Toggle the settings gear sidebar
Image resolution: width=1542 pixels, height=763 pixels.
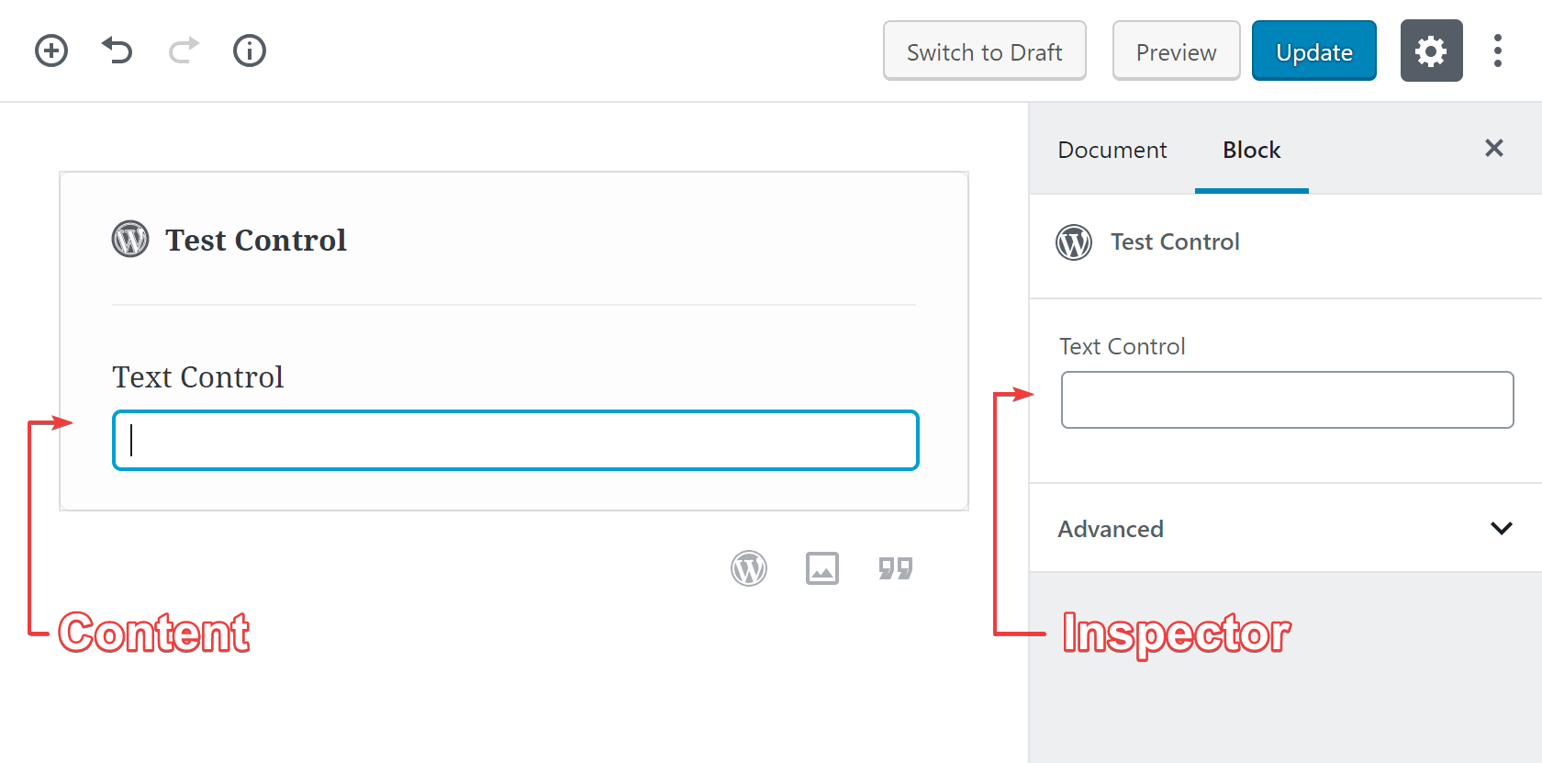[1431, 50]
